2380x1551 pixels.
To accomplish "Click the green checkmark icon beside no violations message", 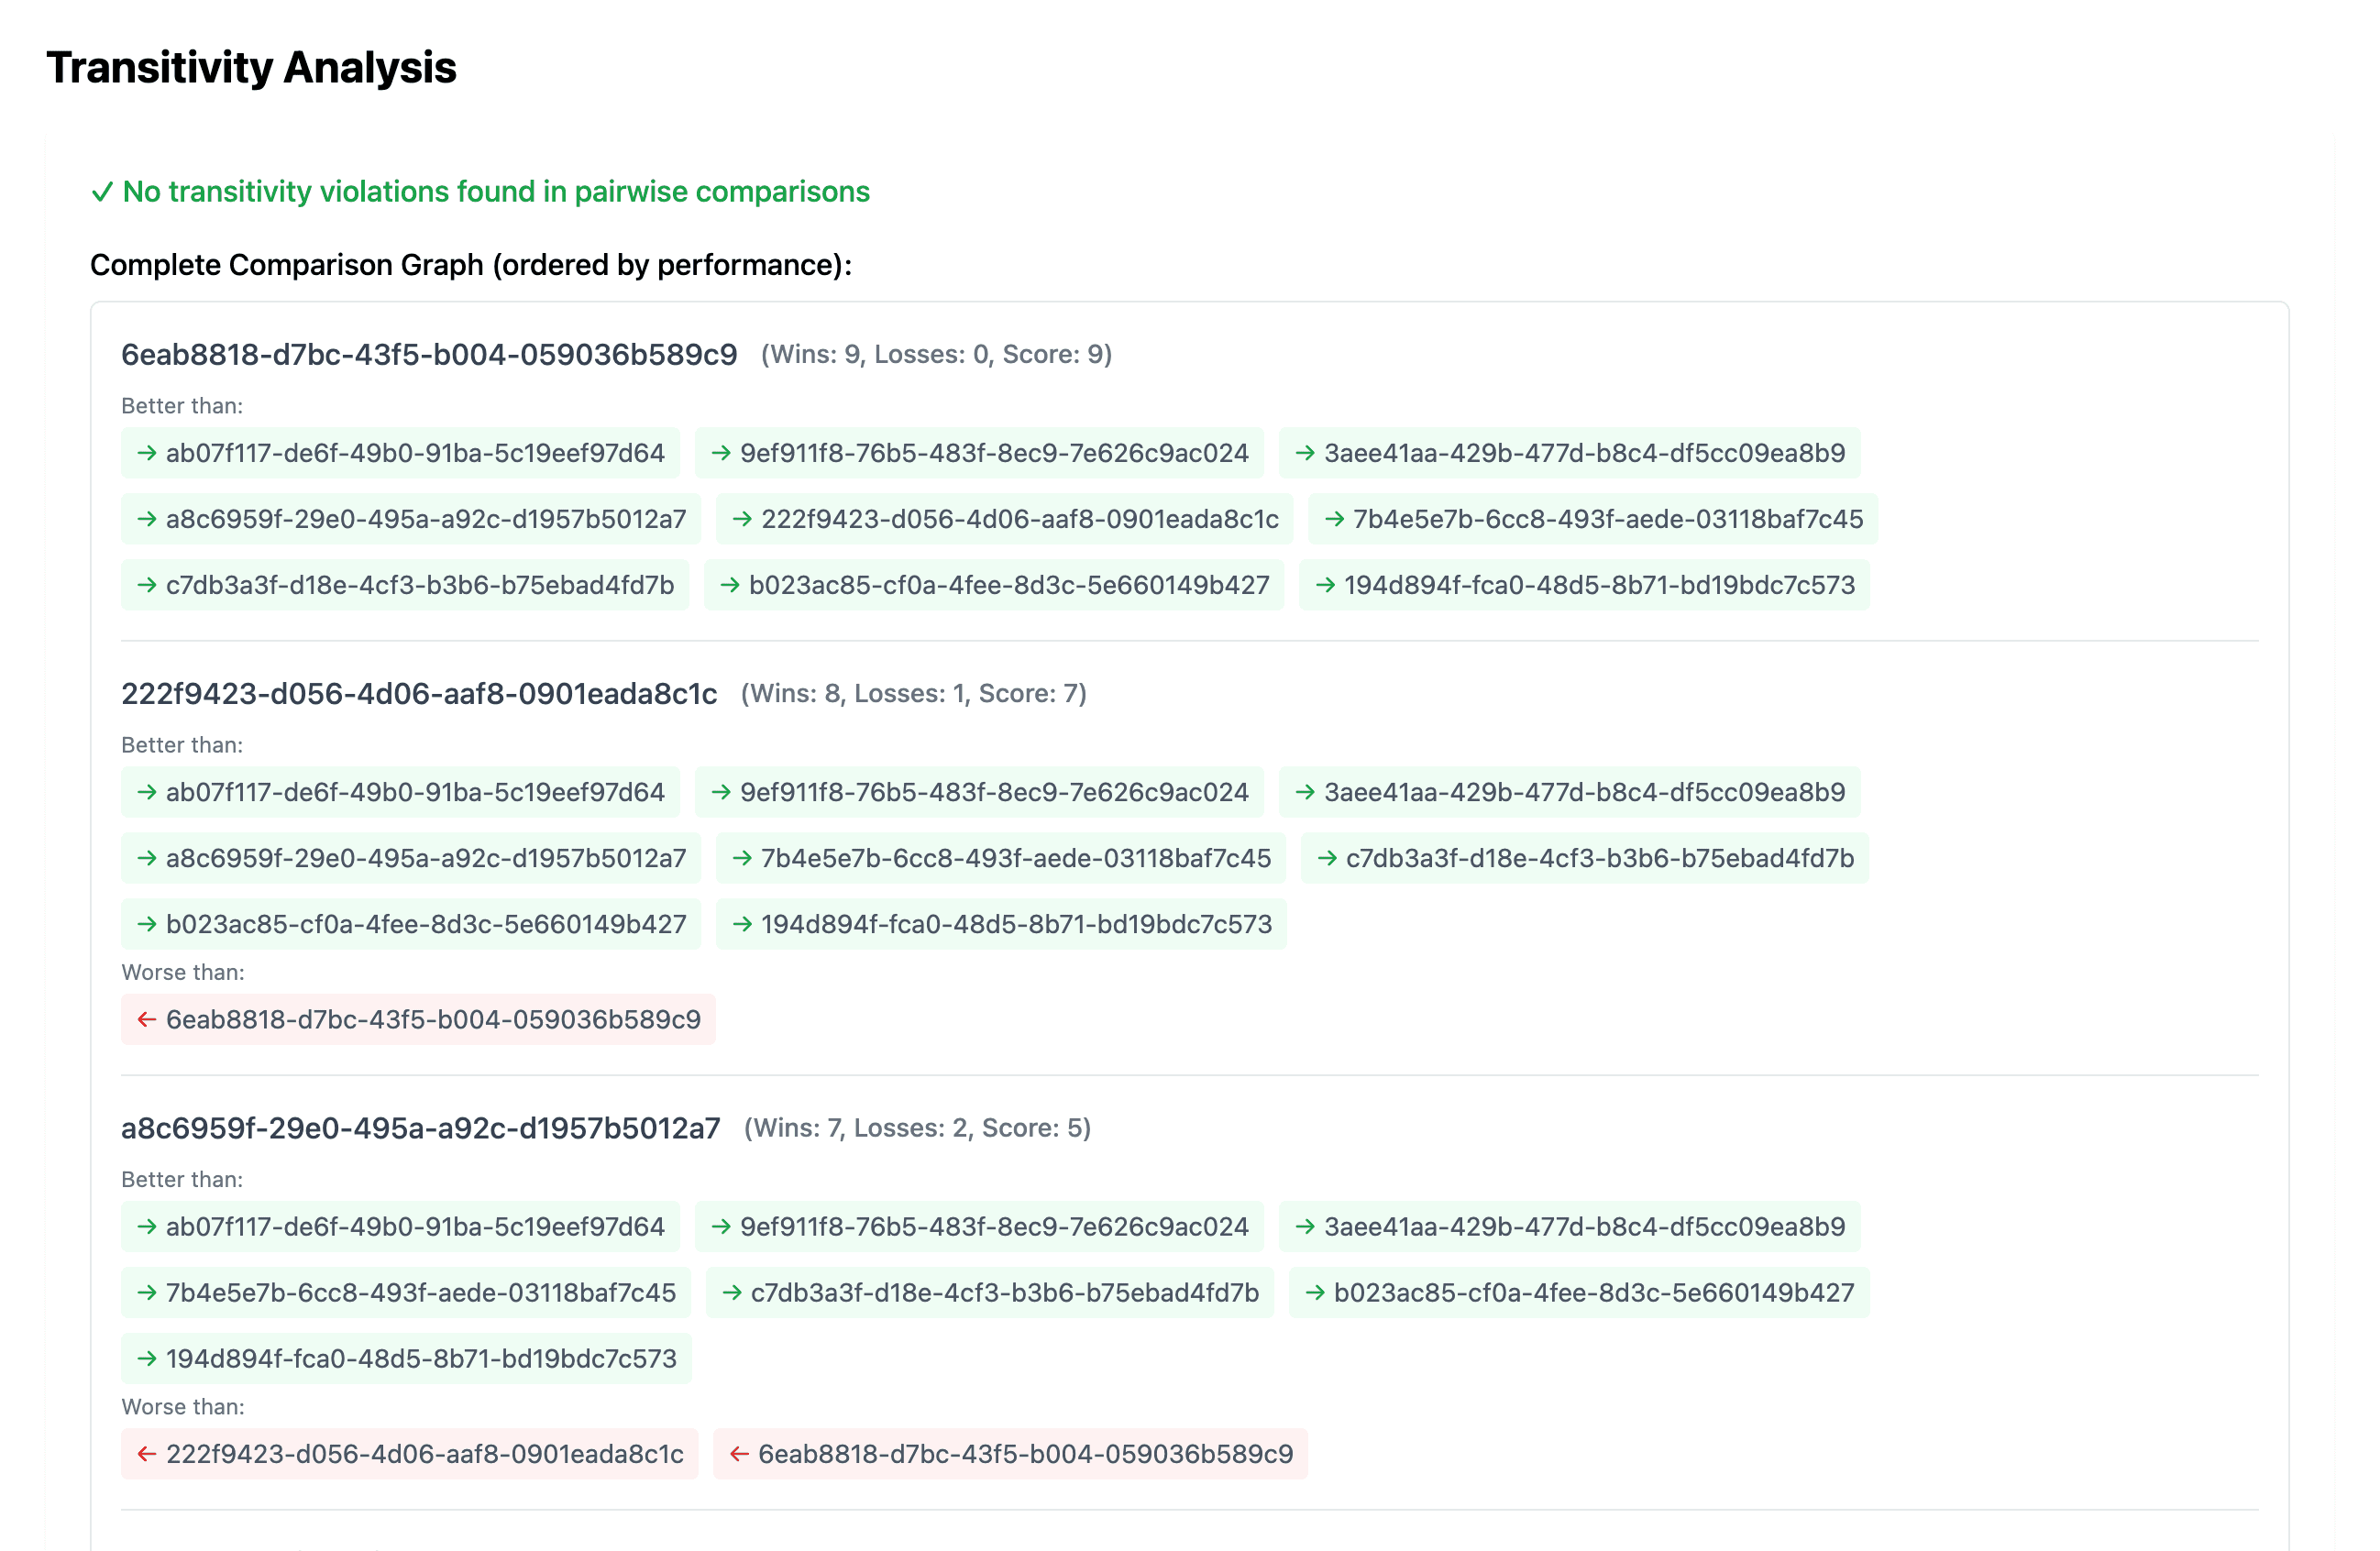I will tap(102, 192).
